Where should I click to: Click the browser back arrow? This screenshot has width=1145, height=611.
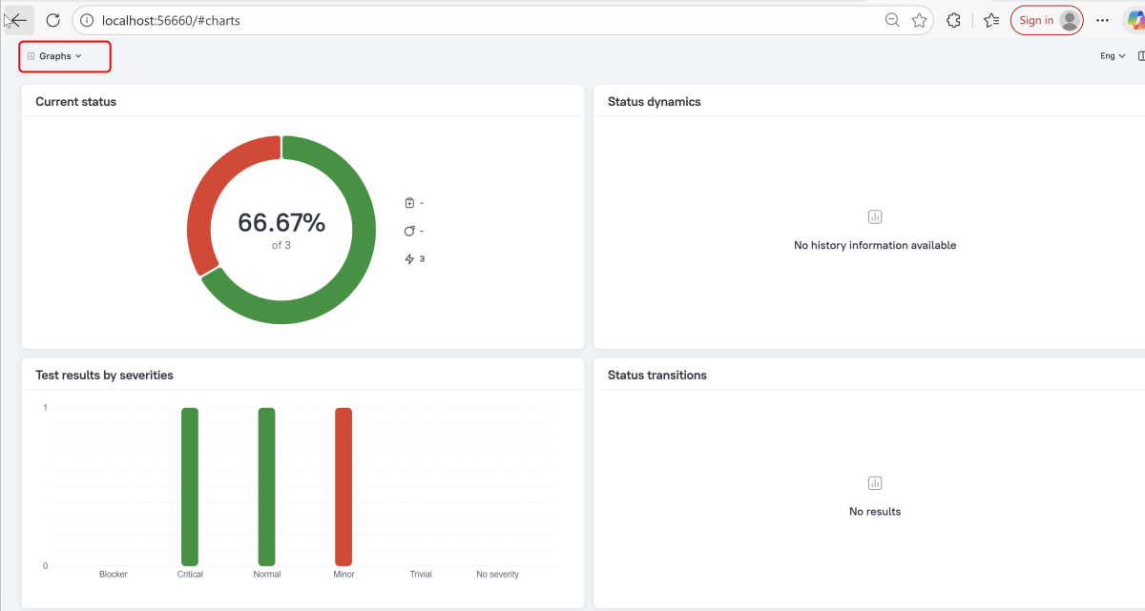18,20
